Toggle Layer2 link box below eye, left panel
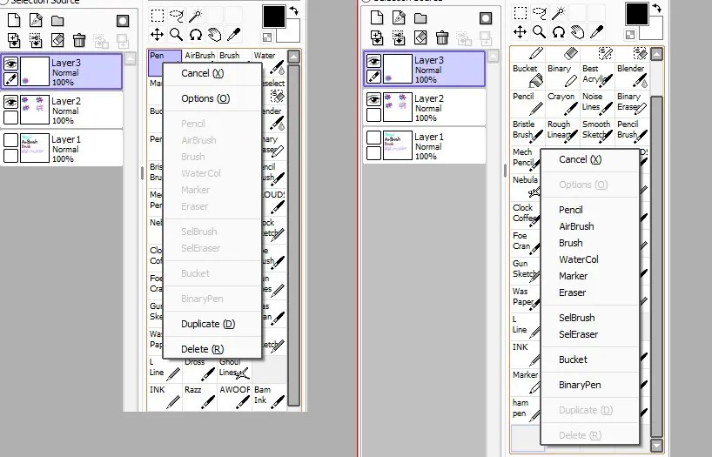 coord(10,118)
